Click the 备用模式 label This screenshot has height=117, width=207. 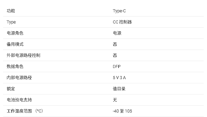coord(15,44)
